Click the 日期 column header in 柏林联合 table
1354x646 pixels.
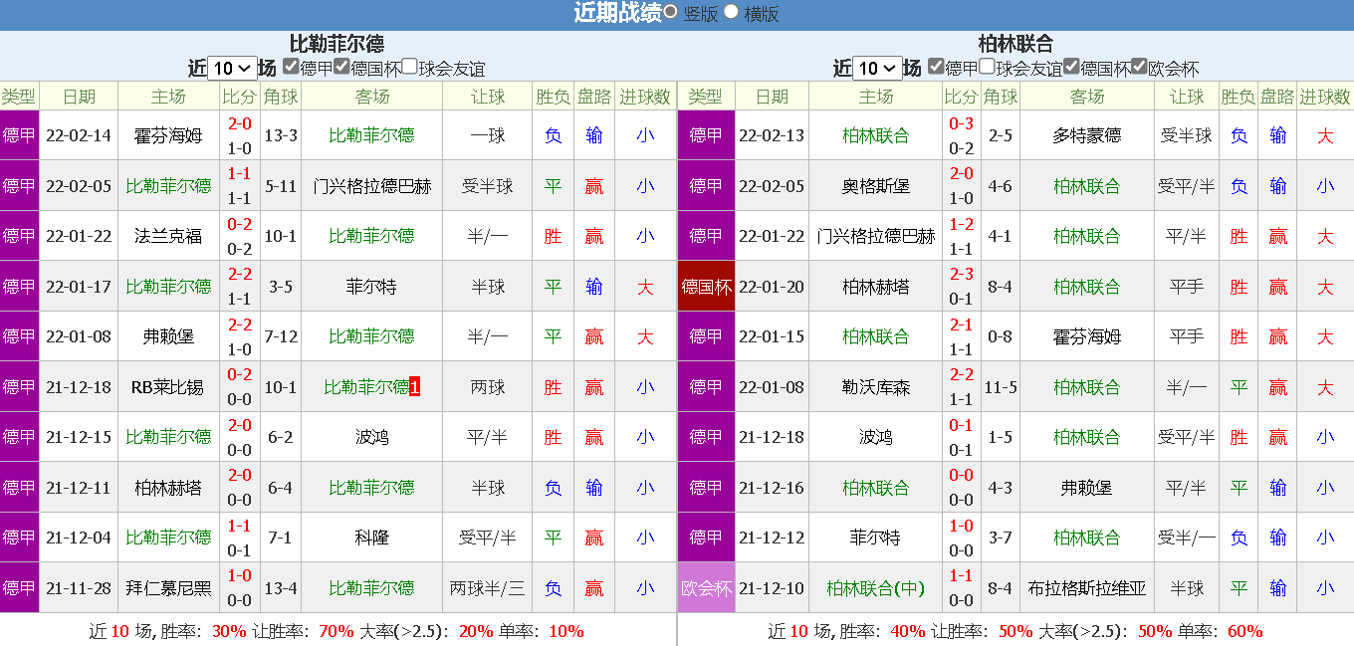click(772, 97)
